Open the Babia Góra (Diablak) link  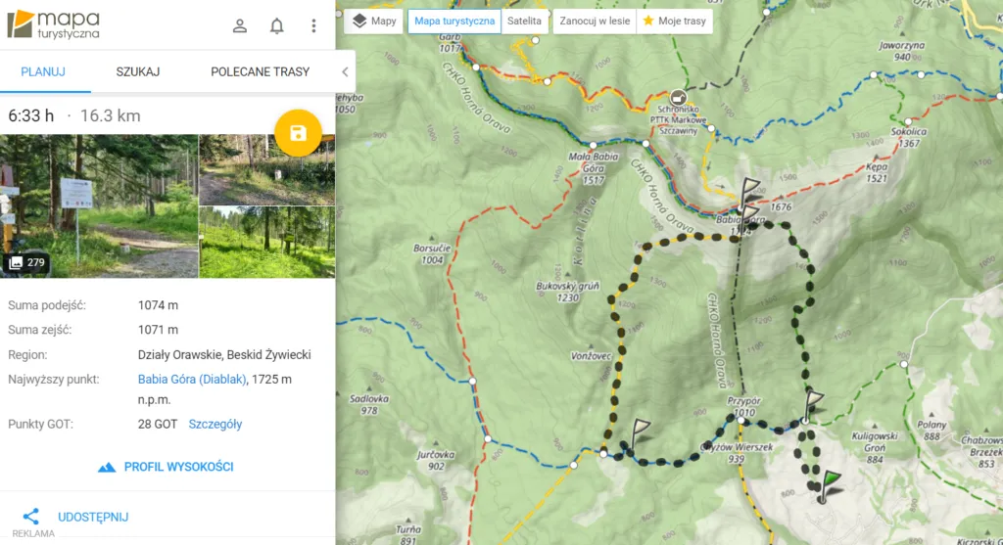pyautogui.click(x=192, y=379)
